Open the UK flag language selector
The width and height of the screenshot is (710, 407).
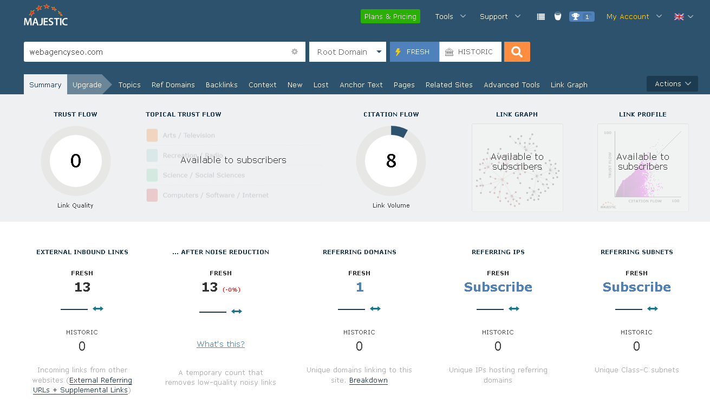(x=683, y=17)
